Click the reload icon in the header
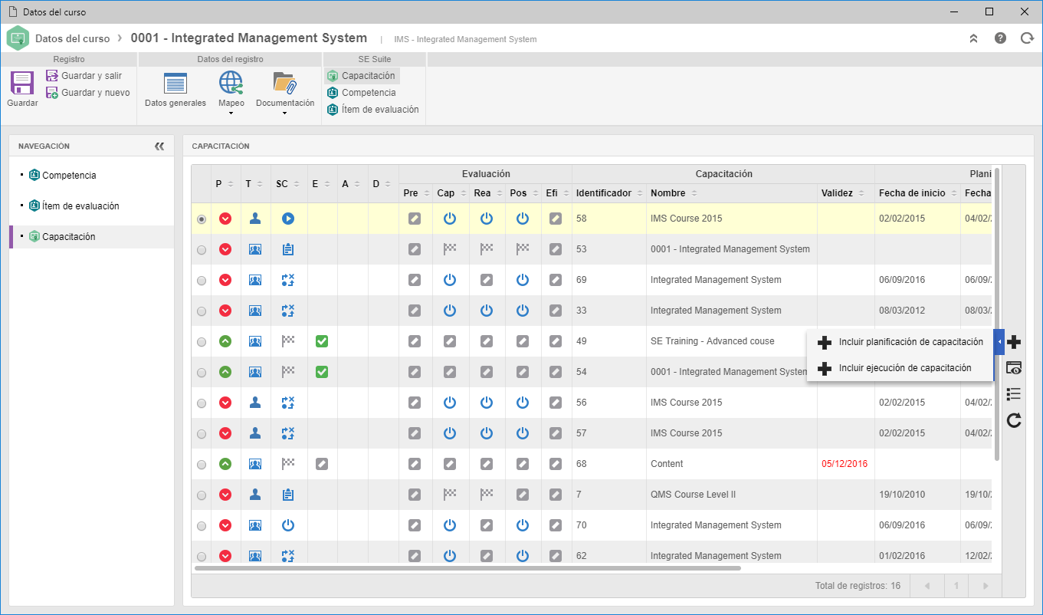The width and height of the screenshot is (1043, 615). point(1027,38)
